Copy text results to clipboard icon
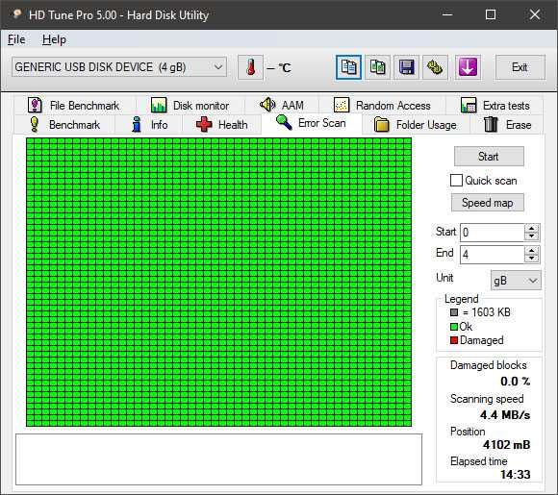 click(348, 67)
